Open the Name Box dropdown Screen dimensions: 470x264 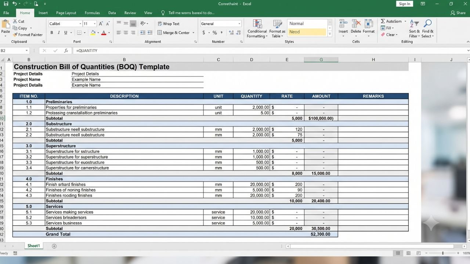tap(26, 51)
